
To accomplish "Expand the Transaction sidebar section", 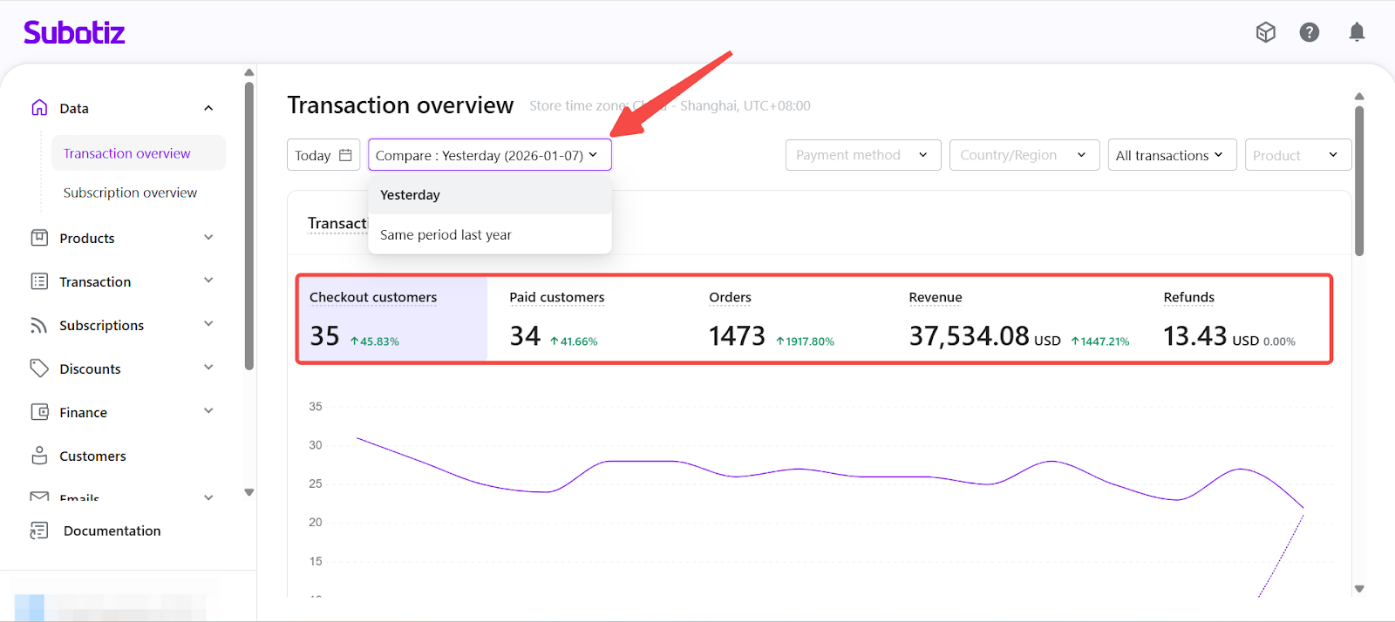I will coord(208,281).
